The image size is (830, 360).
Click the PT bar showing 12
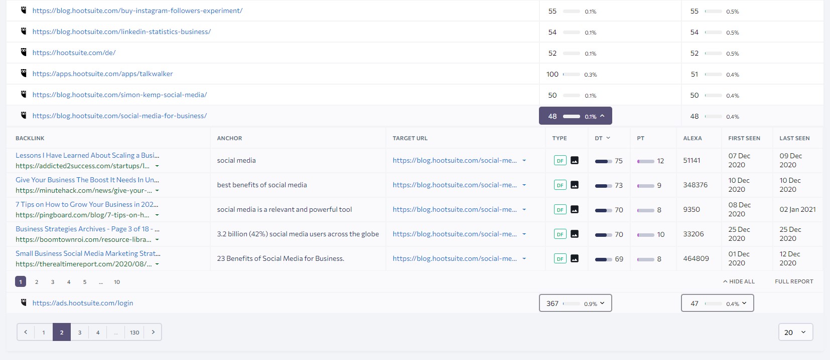[645, 161]
